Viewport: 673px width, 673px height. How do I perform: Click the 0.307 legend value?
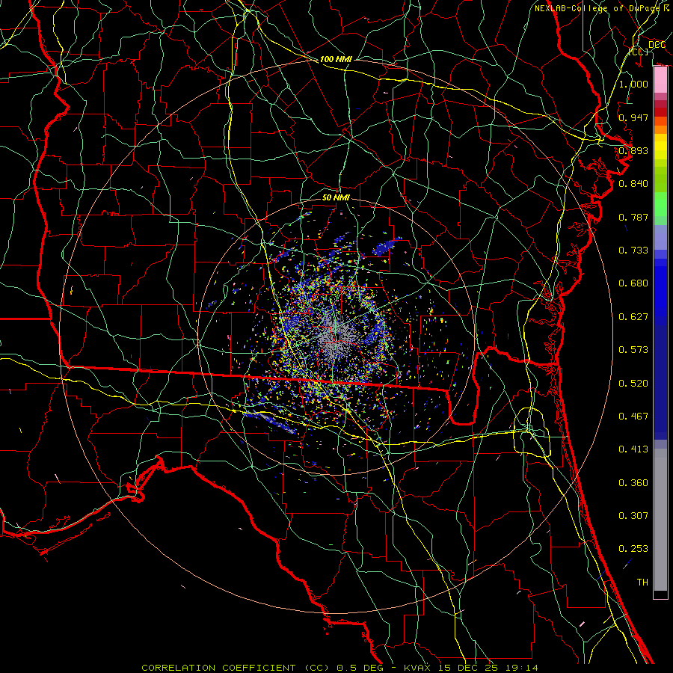click(633, 516)
